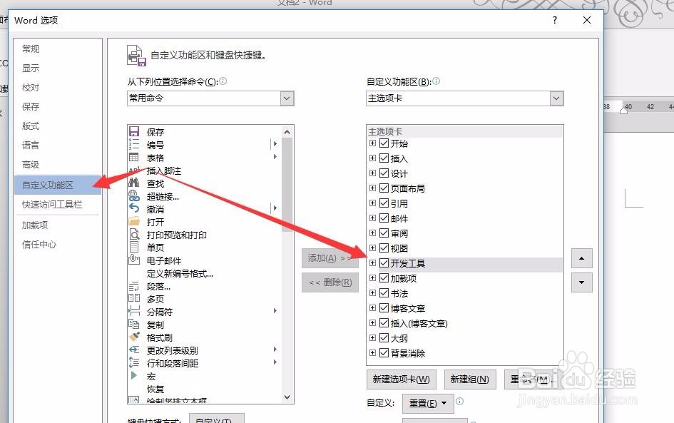Expand the 插入(博客文章) tree node
Viewport: 674px width, 423px height.
pos(372,323)
